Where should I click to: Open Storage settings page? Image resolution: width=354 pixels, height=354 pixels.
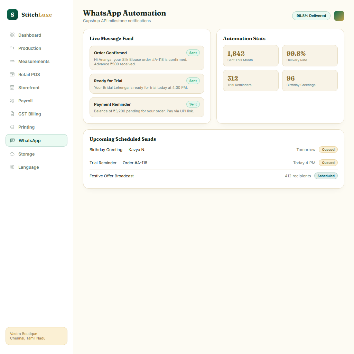[x=36, y=154]
